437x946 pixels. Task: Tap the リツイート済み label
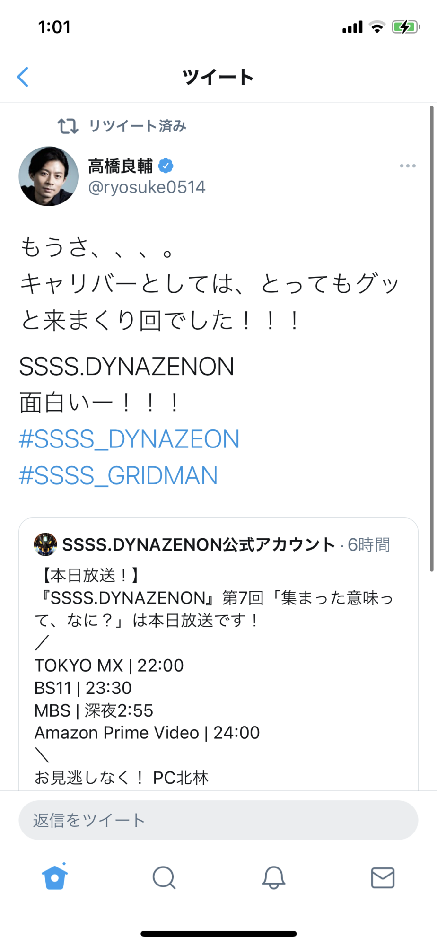pyautogui.click(x=138, y=126)
